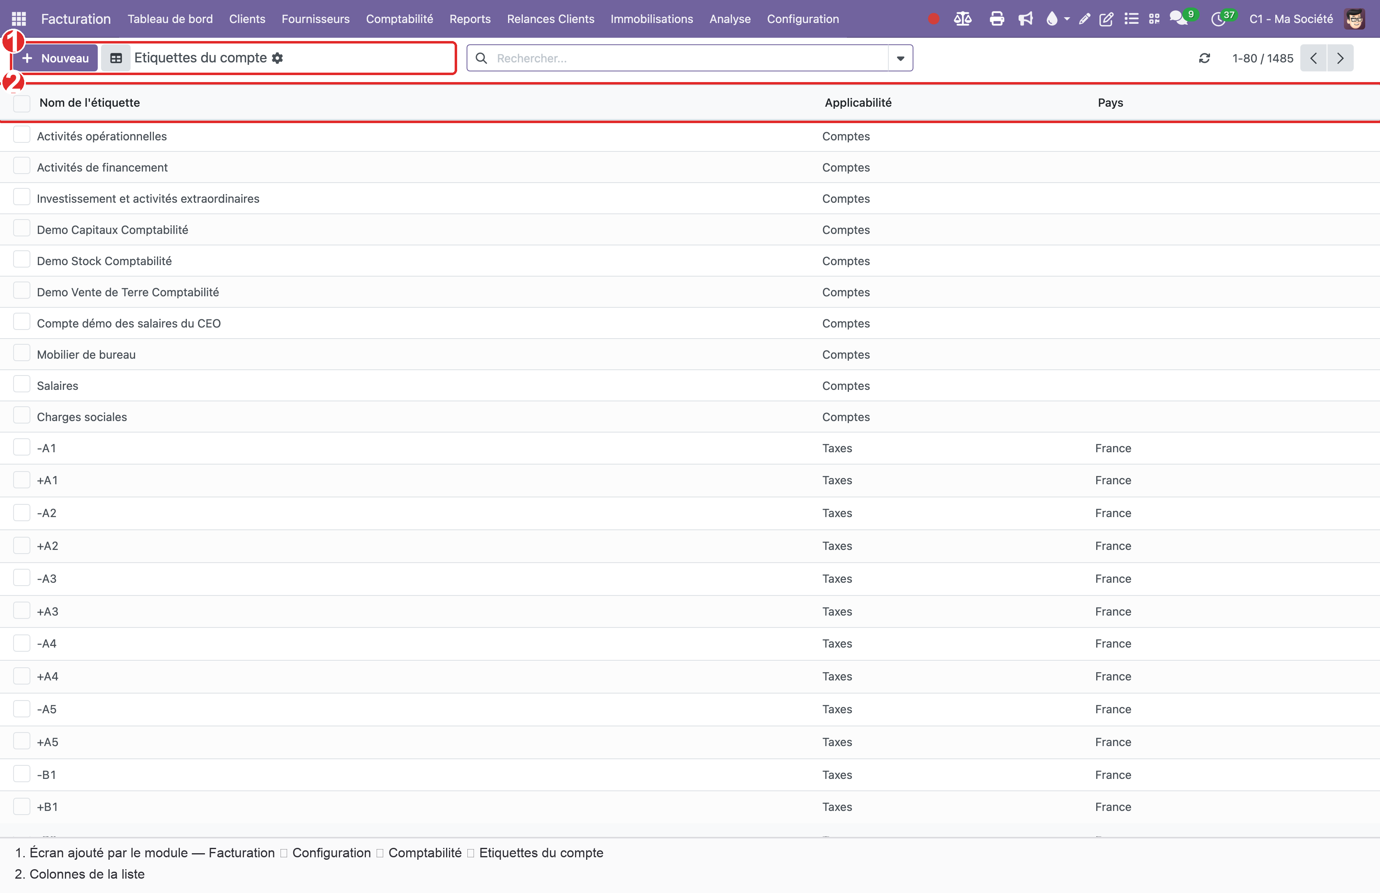Check the Activités opérationnelles row checkbox
Image resolution: width=1380 pixels, height=893 pixels.
coord(22,135)
